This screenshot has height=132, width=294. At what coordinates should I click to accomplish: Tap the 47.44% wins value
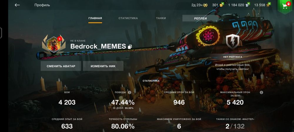123,102
